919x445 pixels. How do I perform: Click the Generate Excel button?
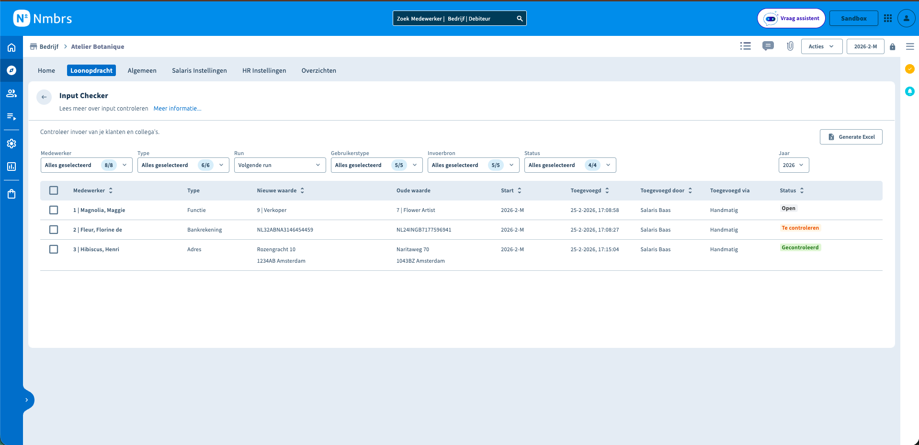pyautogui.click(x=851, y=137)
